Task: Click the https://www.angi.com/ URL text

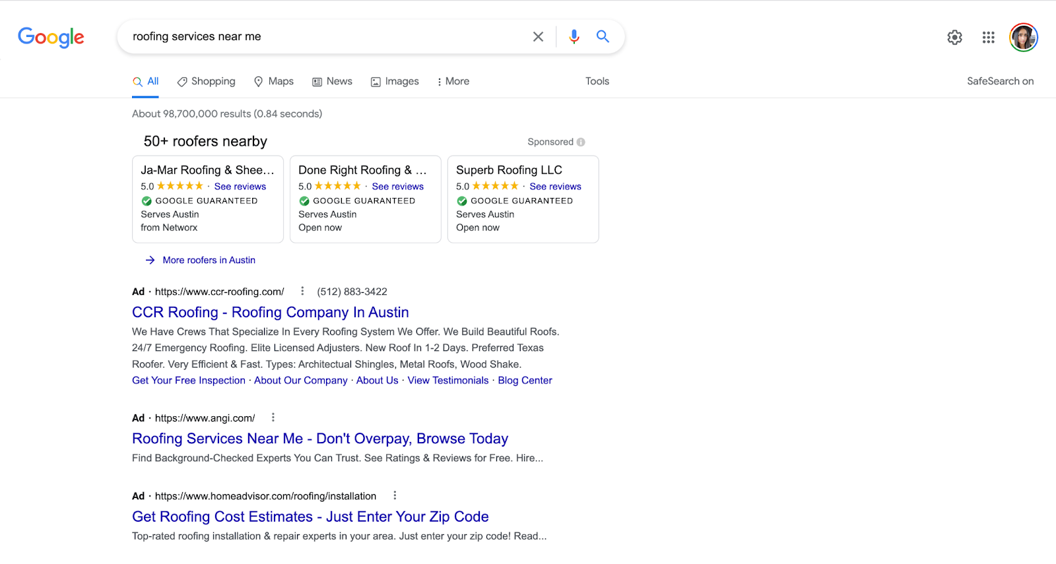Action: [205, 418]
